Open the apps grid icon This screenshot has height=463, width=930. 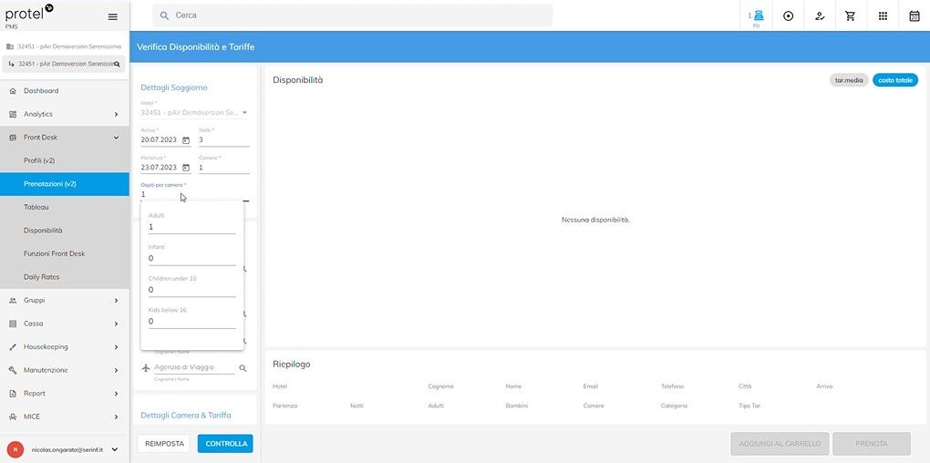(x=883, y=15)
